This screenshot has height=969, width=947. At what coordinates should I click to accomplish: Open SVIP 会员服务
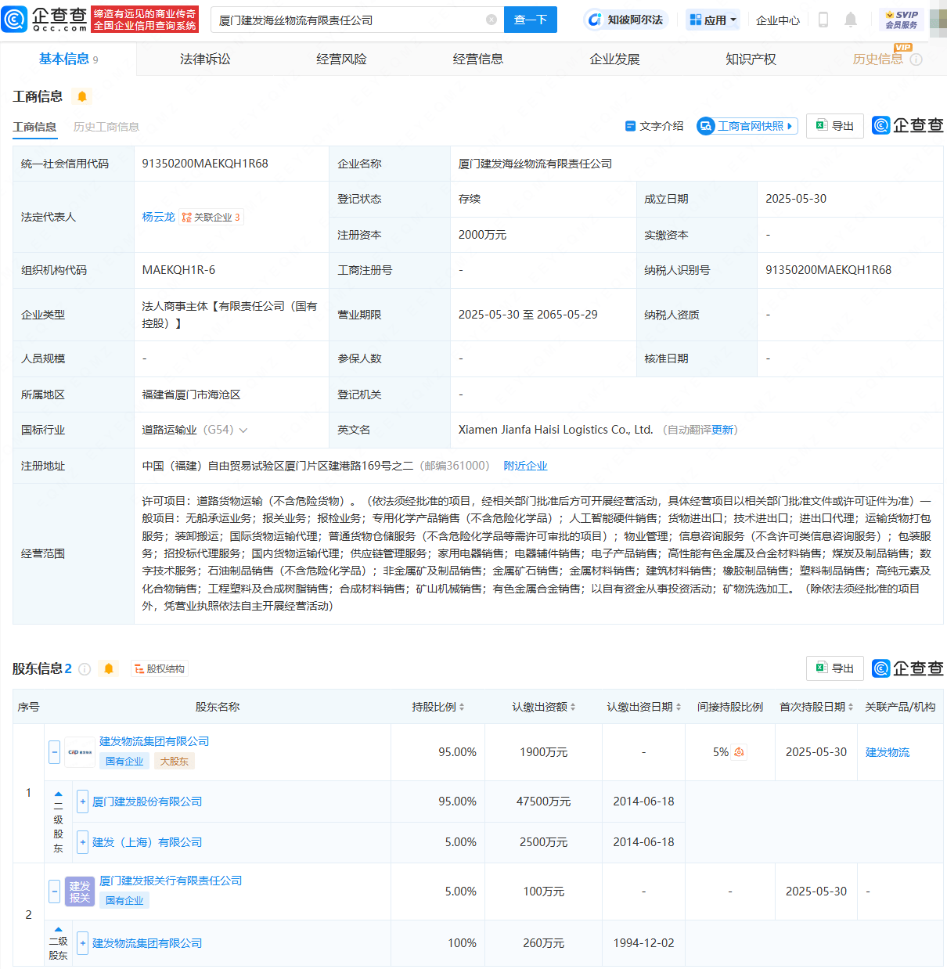pos(902,20)
